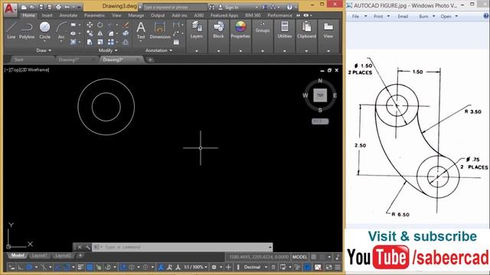Click the Rectangle tool in Draw panel
Viewport: 490px width, 275px height.
click(73, 25)
